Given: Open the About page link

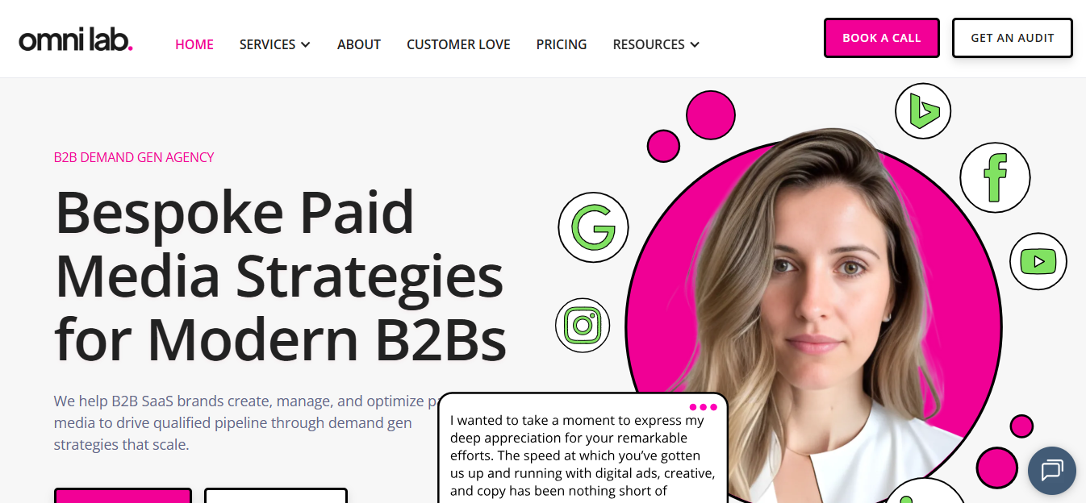Looking at the screenshot, I should (359, 44).
